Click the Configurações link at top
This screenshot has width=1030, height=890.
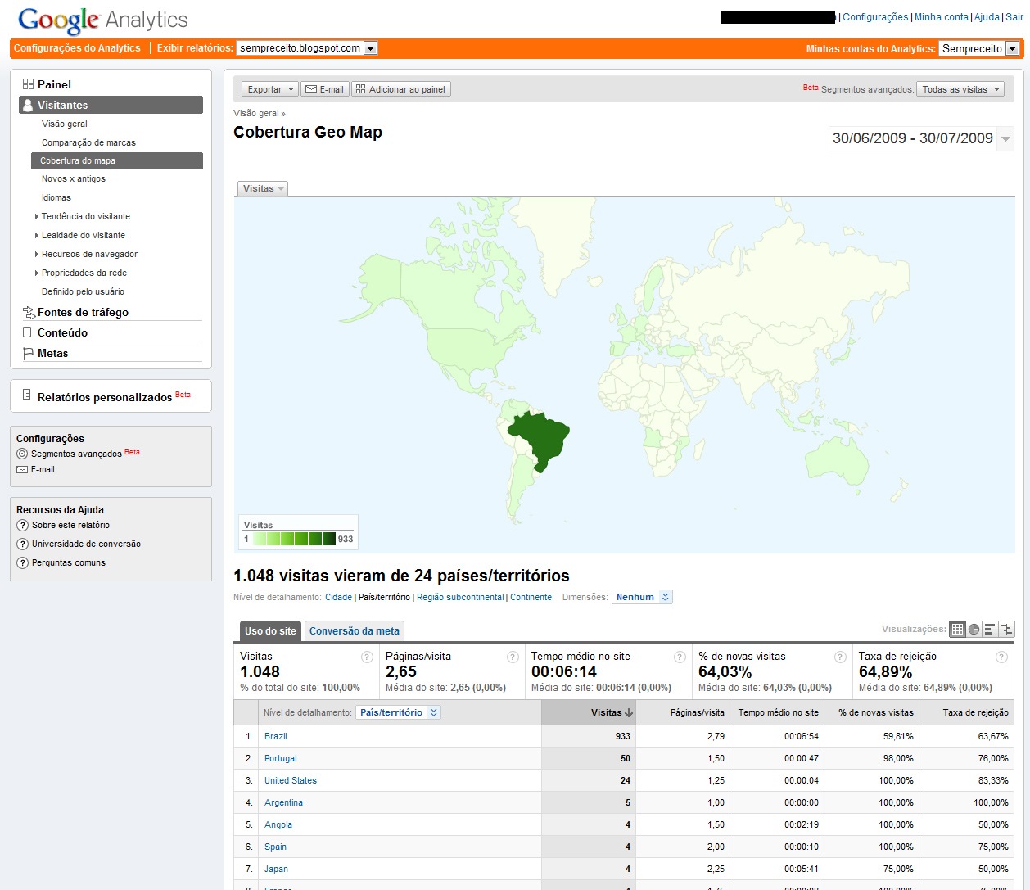coord(875,17)
